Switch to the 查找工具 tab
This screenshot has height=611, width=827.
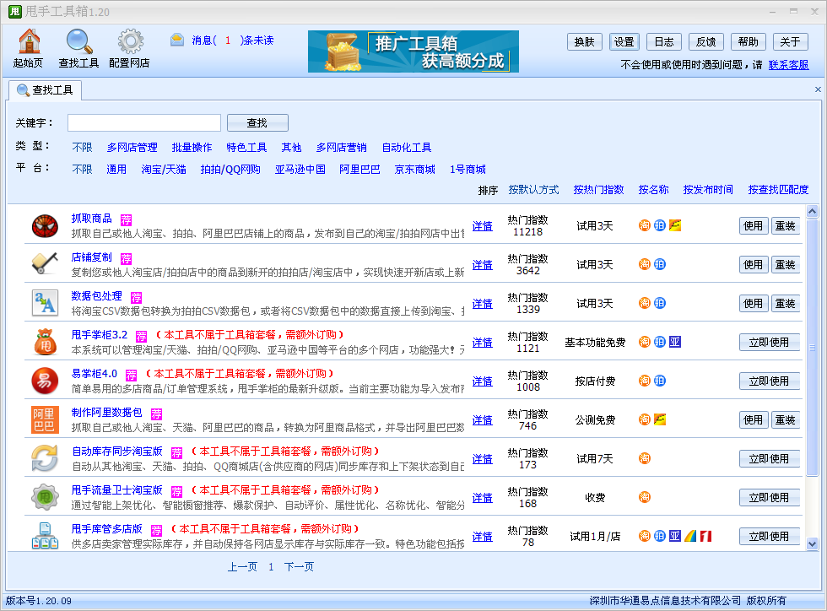click(x=46, y=90)
